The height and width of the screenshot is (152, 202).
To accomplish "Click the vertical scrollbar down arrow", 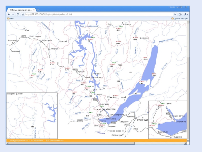I will click(188, 141).
